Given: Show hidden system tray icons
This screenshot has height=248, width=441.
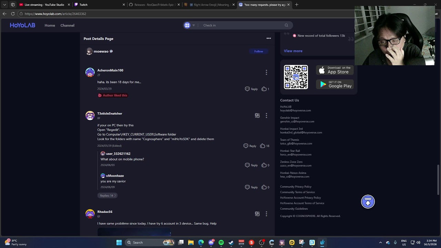Looking at the screenshot, I should pyautogui.click(x=380, y=242).
